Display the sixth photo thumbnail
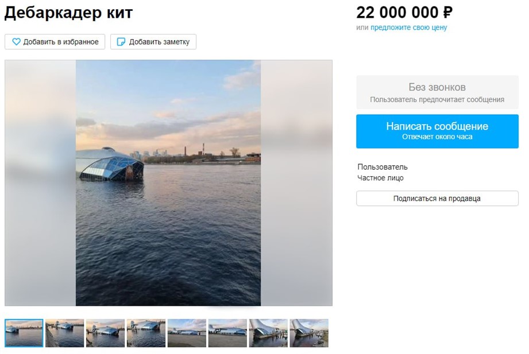 pyautogui.click(x=228, y=333)
